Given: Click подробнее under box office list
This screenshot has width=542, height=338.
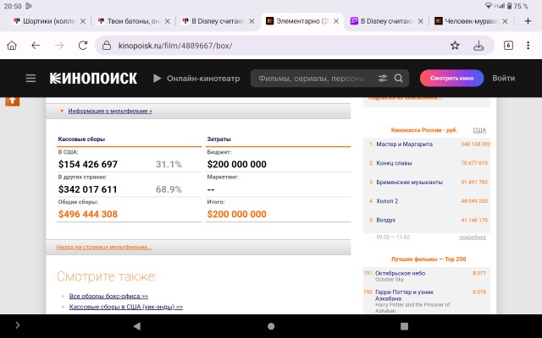Looking at the screenshot, I should pos(473,237).
